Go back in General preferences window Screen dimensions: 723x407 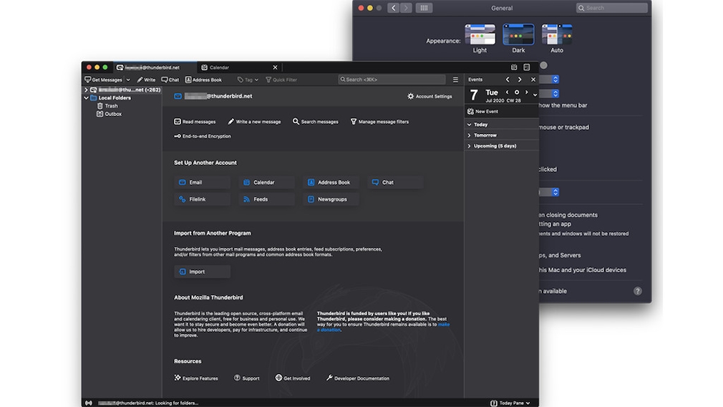(x=393, y=8)
